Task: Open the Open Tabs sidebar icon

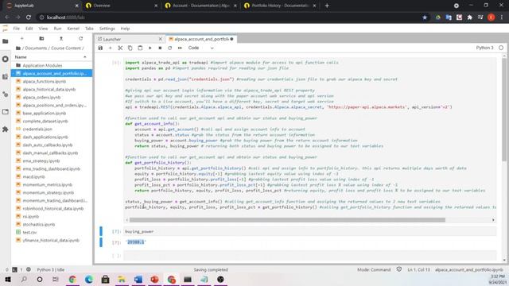Action: tap(6, 112)
